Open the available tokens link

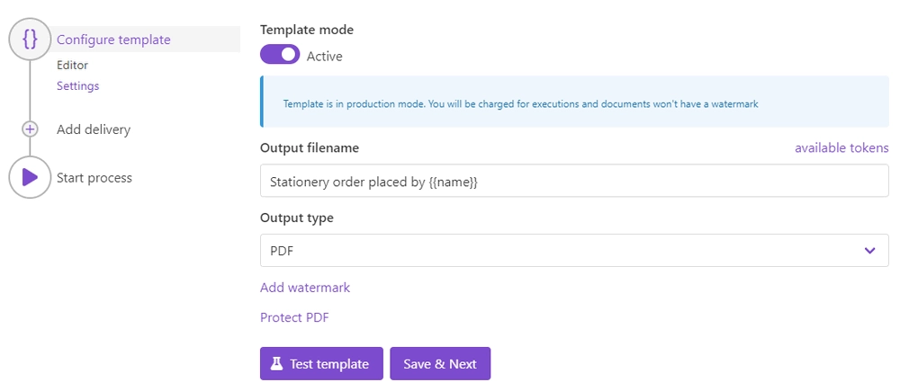(841, 148)
